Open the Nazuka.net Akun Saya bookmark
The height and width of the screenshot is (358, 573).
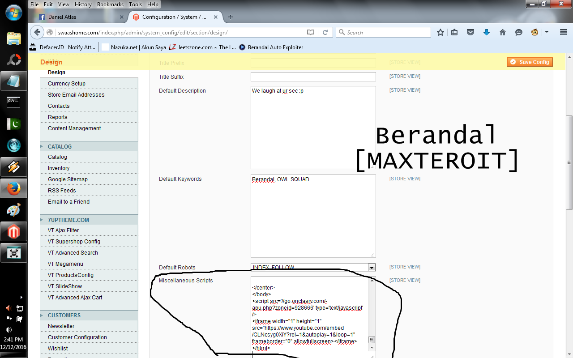coord(133,47)
